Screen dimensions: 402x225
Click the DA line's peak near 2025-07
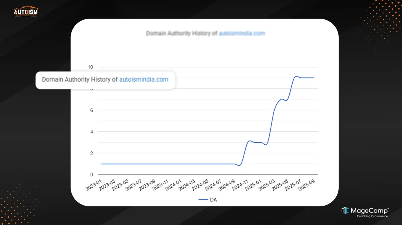297,76
